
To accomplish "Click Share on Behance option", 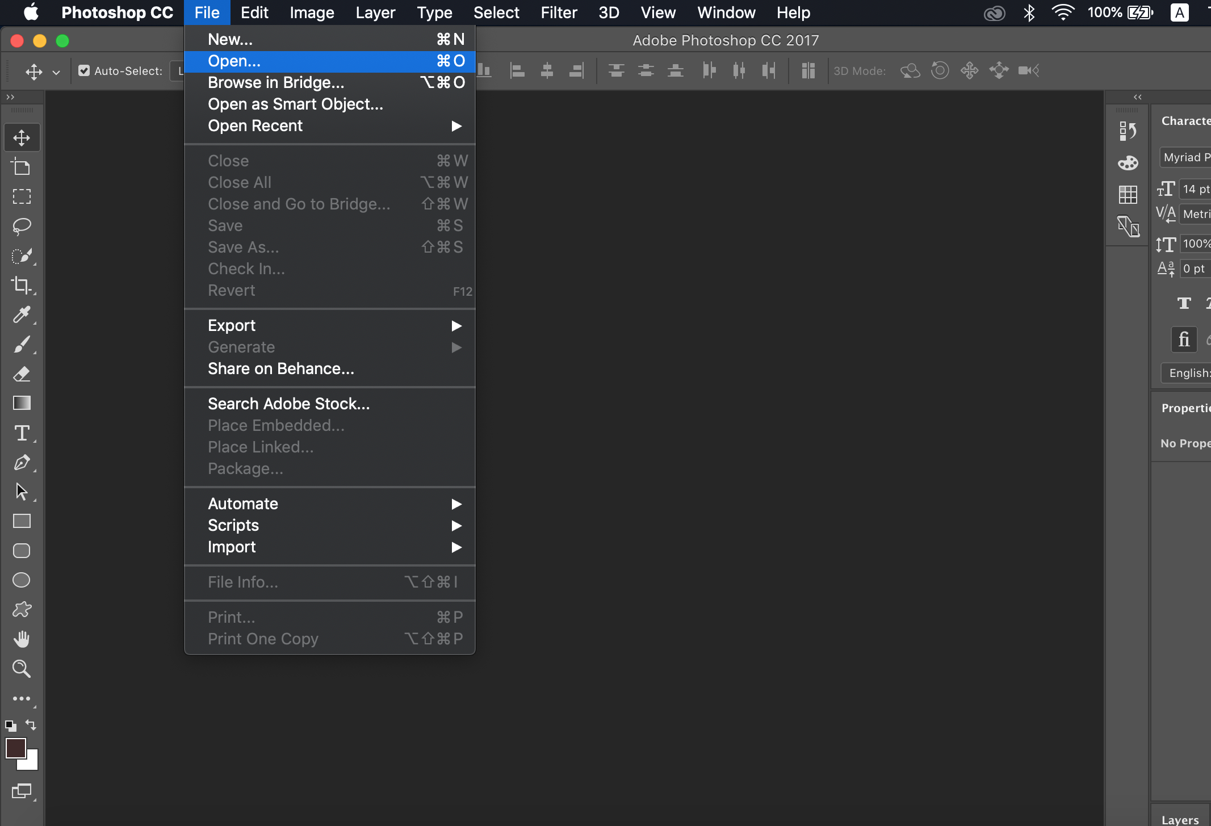I will click(x=280, y=368).
